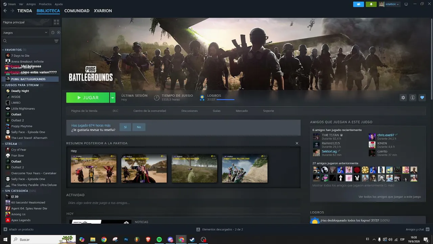Go forward with the navigation arrow
Image resolution: width=433 pixels, height=244 pixels.
12,11
